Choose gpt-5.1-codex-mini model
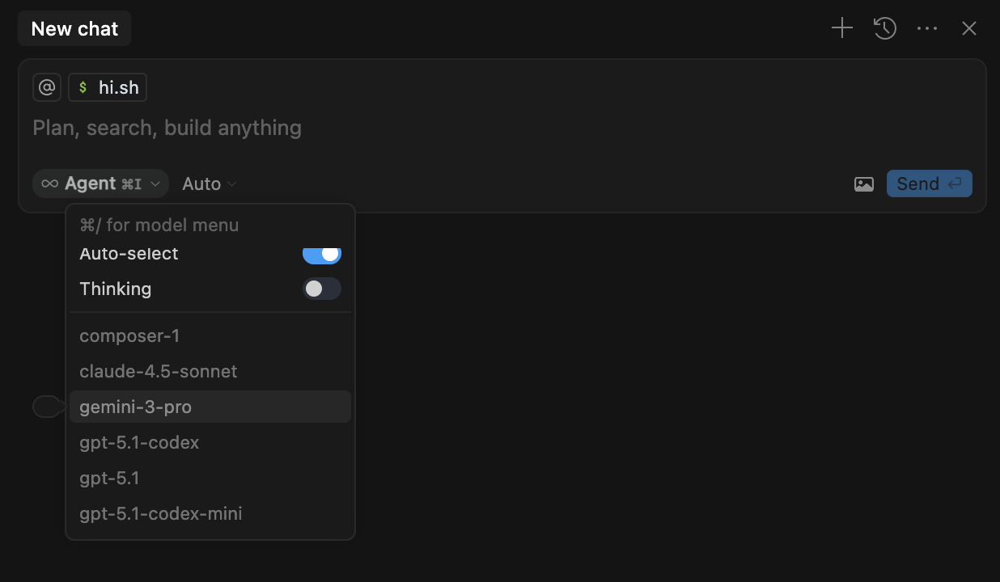 pyautogui.click(x=161, y=513)
